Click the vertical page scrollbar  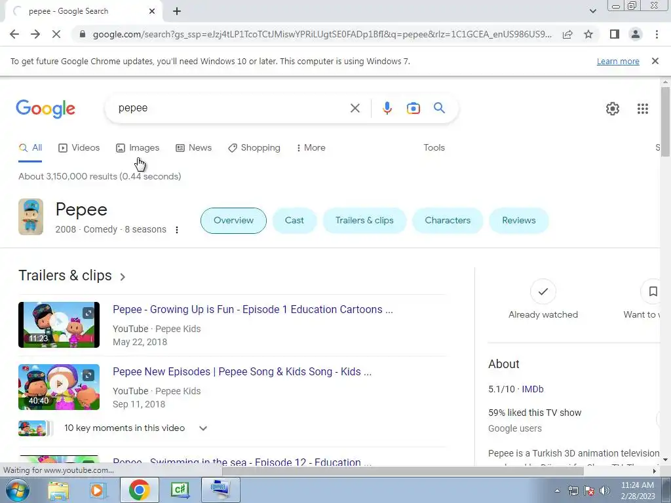(665, 122)
